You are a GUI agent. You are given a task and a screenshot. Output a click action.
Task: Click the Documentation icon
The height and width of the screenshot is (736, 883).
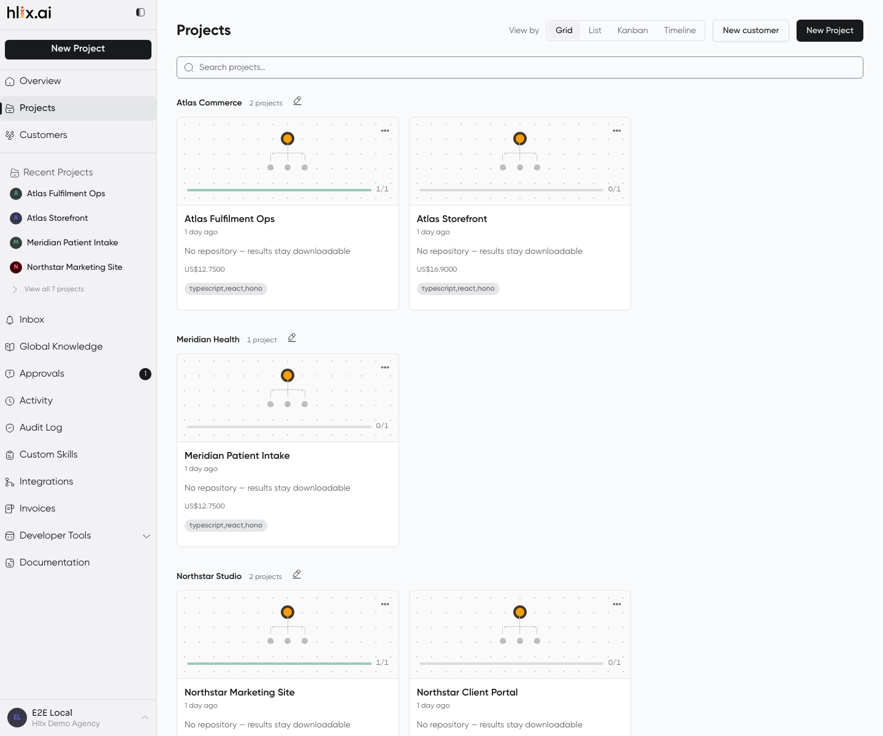10,563
